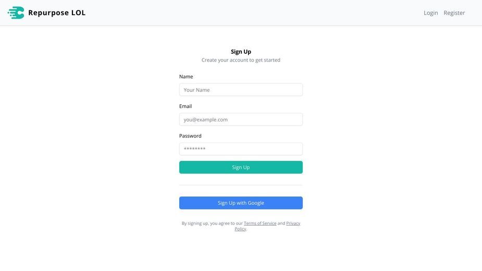Click the you@example.com email field
The height and width of the screenshot is (271, 482).
point(241,119)
